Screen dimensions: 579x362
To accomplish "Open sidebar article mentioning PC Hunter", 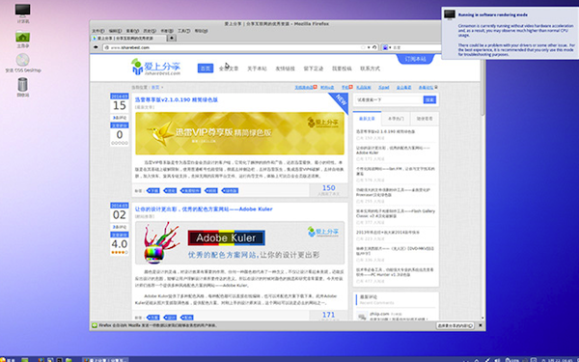I will pyautogui.click(x=395, y=272).
